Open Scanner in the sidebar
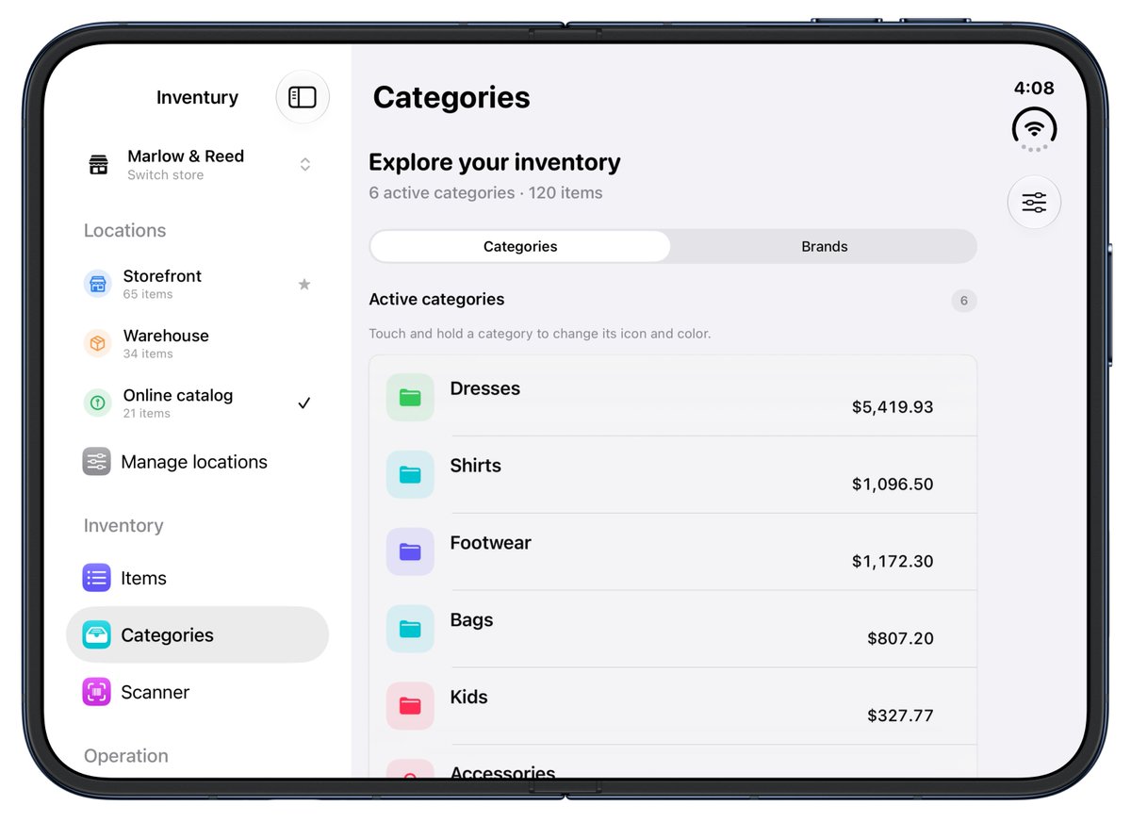The image size is (1131, 822). point(197,692)
